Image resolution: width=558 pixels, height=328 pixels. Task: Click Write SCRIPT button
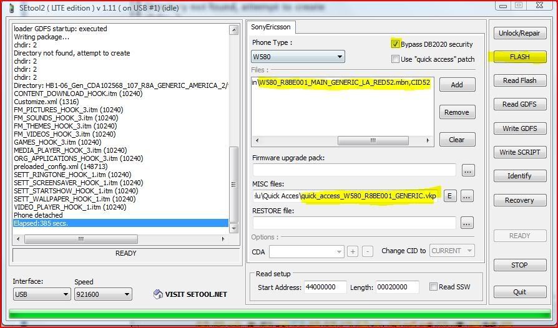pos(520,152)
